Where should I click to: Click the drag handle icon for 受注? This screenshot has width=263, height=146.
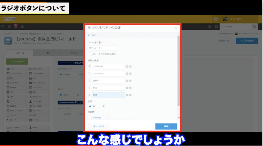90,88
